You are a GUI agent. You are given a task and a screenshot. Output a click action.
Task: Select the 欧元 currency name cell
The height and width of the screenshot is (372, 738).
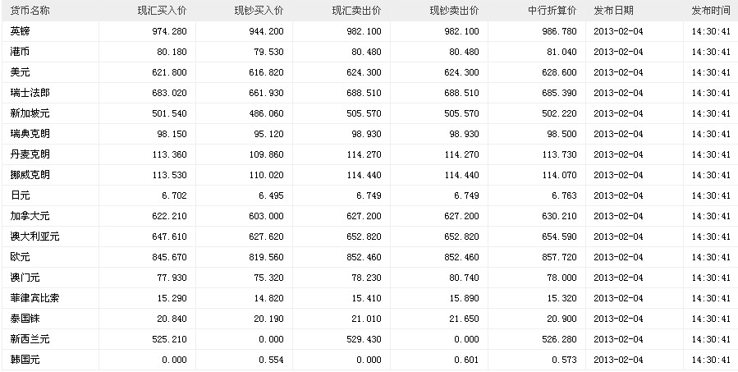21,257
